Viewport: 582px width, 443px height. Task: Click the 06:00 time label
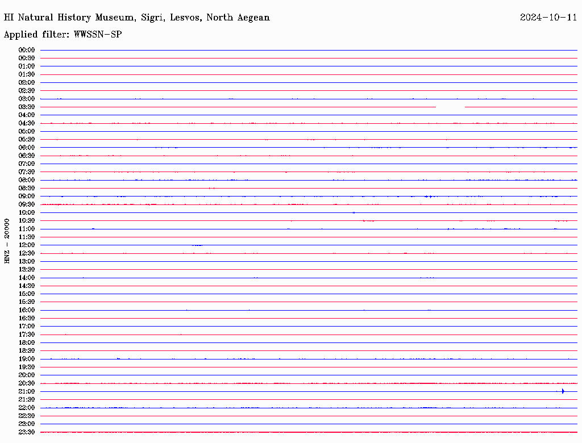coord(27,148)
